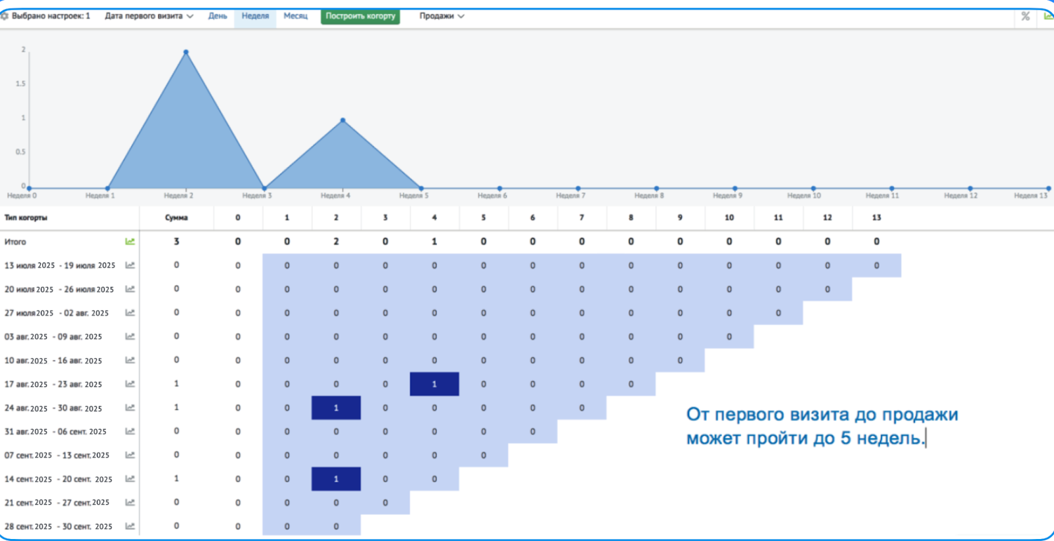This screenshot has width=1054, height=541.
Task: Show chart for 03 авг. – 09 авг. cohort
Action: [x=130, y=336]
